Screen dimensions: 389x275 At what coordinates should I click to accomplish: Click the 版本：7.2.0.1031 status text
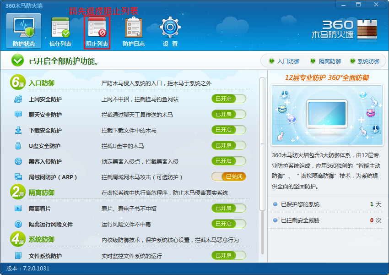(28, 268)
